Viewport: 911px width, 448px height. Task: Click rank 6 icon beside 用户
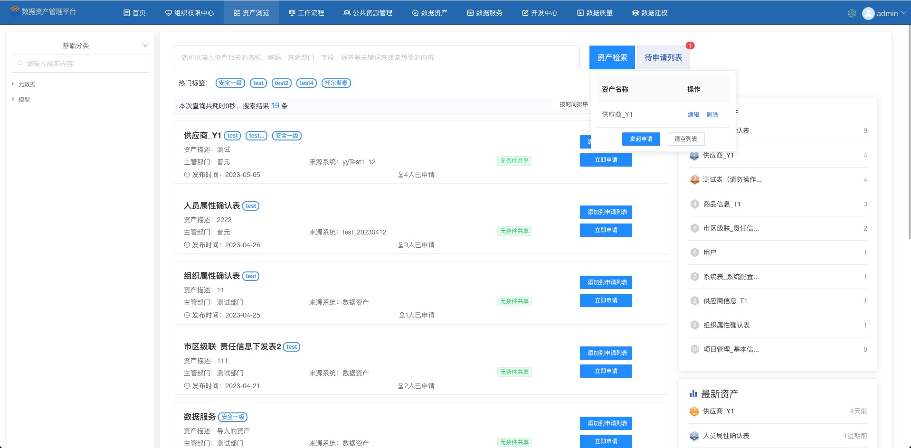694,252
